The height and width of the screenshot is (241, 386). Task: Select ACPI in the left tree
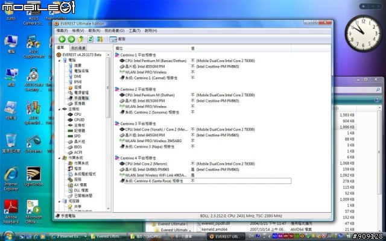pyautogui.click(x=78, y=152)
